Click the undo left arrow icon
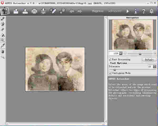Screen dimensions: 158x126 [x=71, y=11]
